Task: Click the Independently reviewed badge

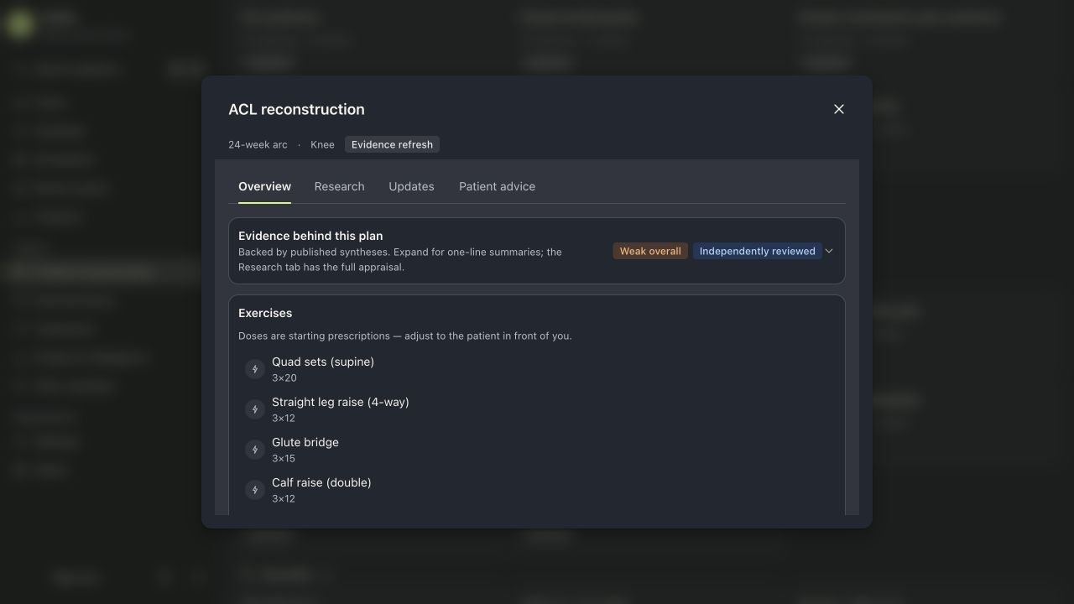Action: pyautogui.click(x=757, y=251)
